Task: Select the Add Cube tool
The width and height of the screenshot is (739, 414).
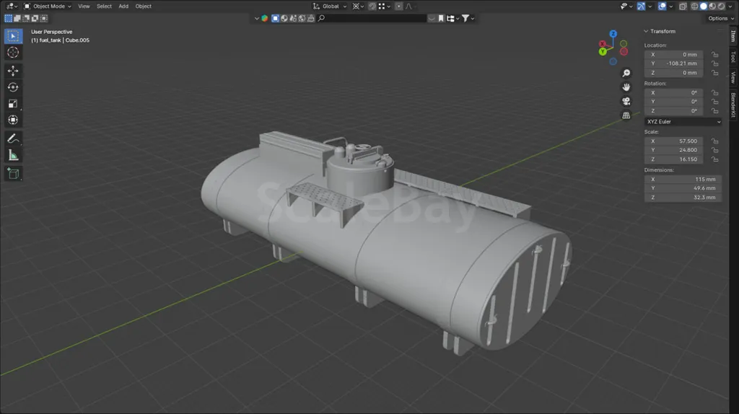Action: [13, 173]
